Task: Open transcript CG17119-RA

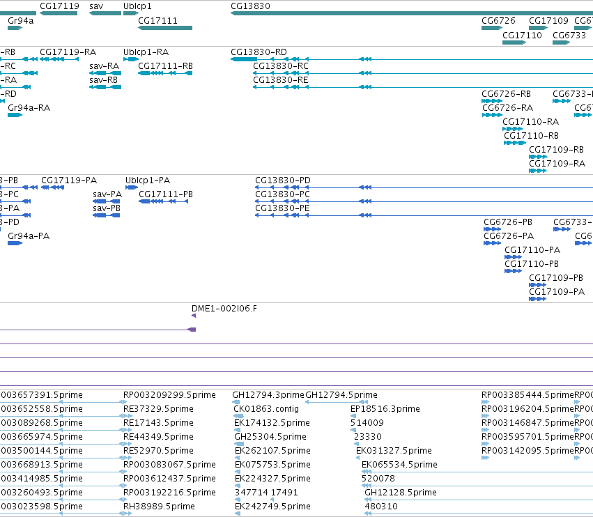Action: tap(68, 52)
